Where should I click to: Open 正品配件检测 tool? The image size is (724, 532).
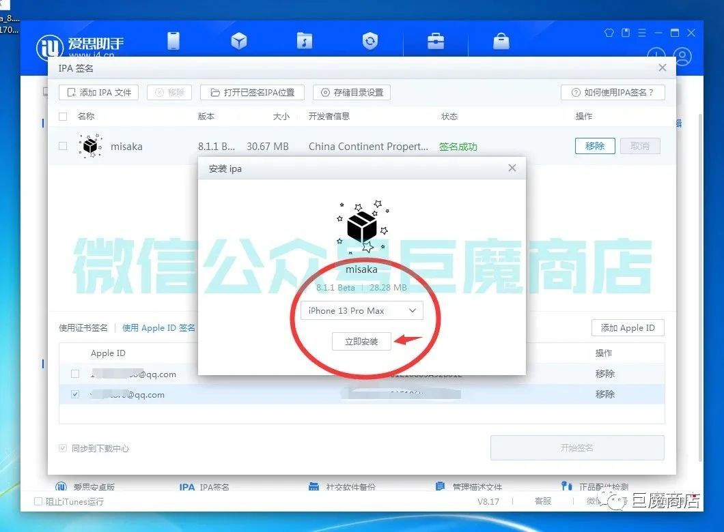595,487
